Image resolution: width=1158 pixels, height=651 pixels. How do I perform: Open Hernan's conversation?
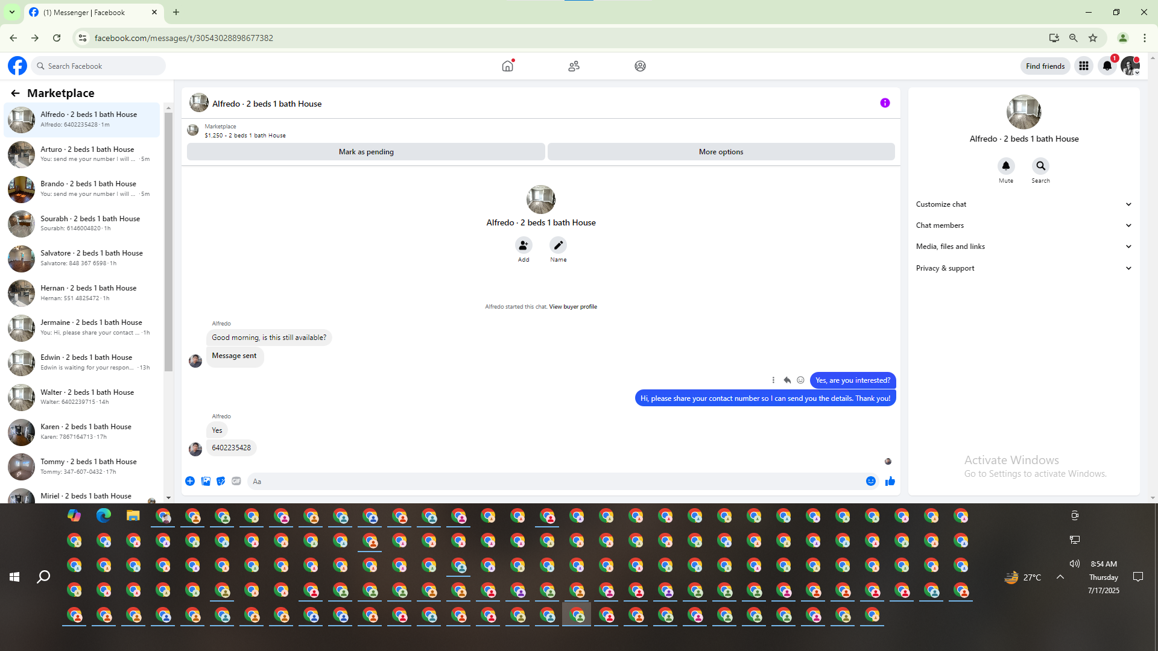(82, 293)
